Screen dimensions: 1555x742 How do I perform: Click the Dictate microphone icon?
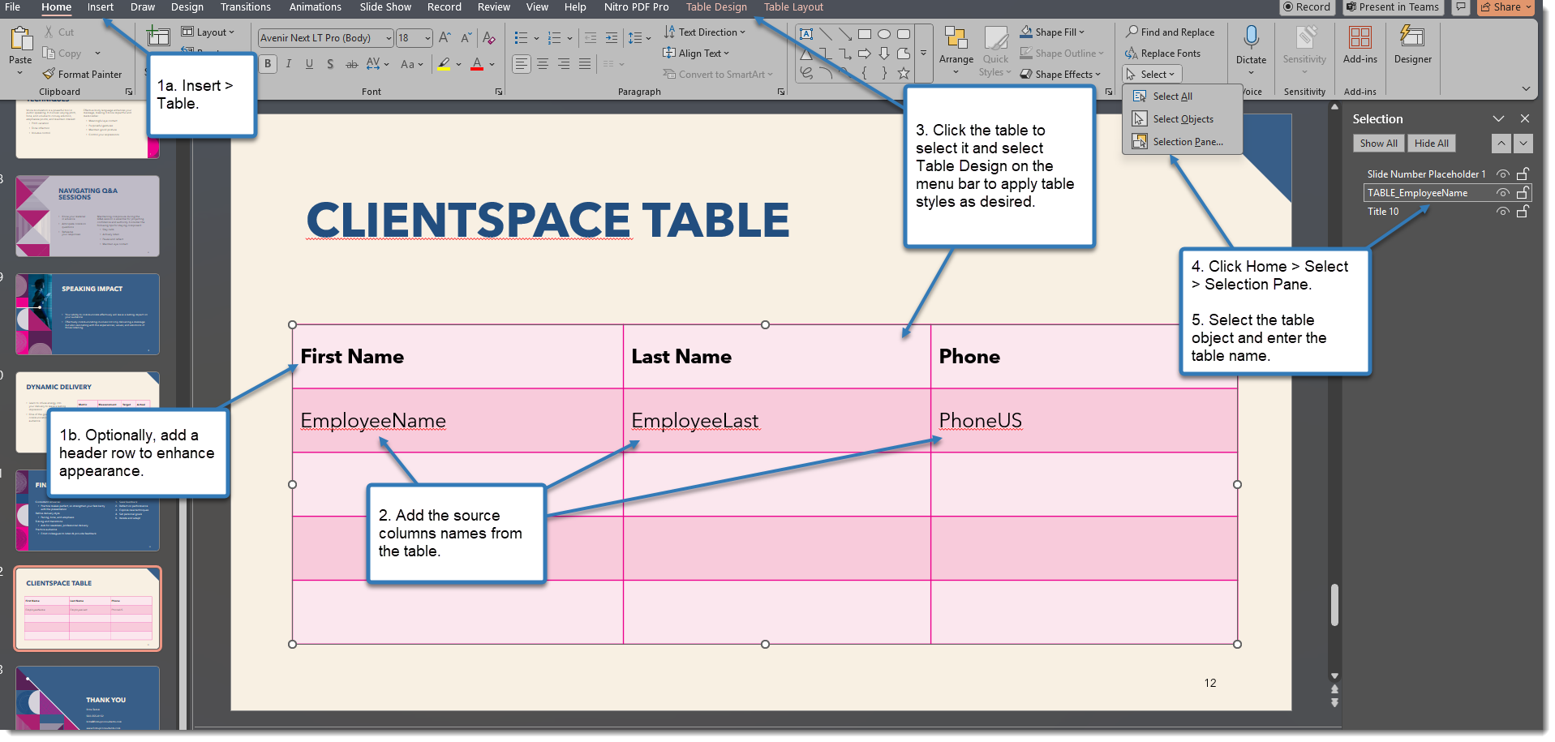coord(1251,39)
